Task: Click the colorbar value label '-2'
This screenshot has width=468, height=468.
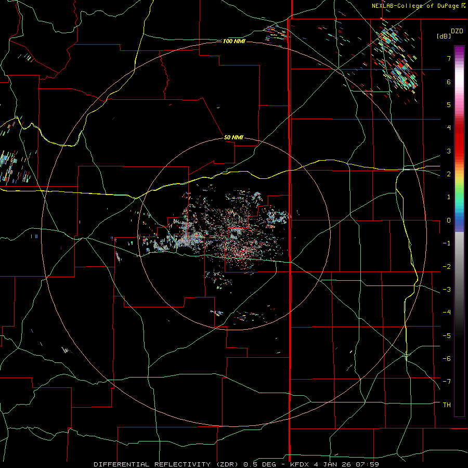Action: 447,267
